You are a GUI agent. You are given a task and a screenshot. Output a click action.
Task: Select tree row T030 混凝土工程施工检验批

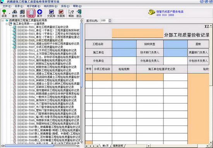tap(48, 74)
